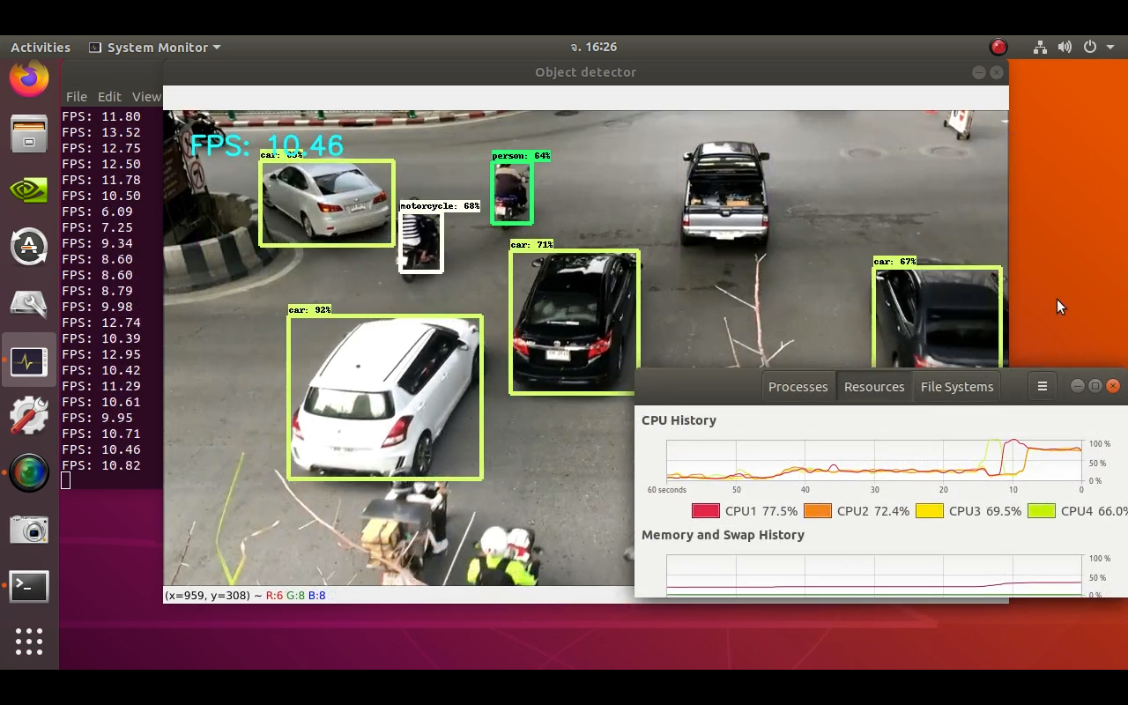The height and width of the screenshot is (705, 1128).
Task: Select the Resources tab
Action: 874,386
